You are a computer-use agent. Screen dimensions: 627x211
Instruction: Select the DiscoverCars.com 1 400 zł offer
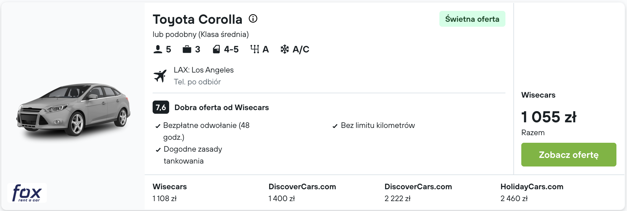302,193
